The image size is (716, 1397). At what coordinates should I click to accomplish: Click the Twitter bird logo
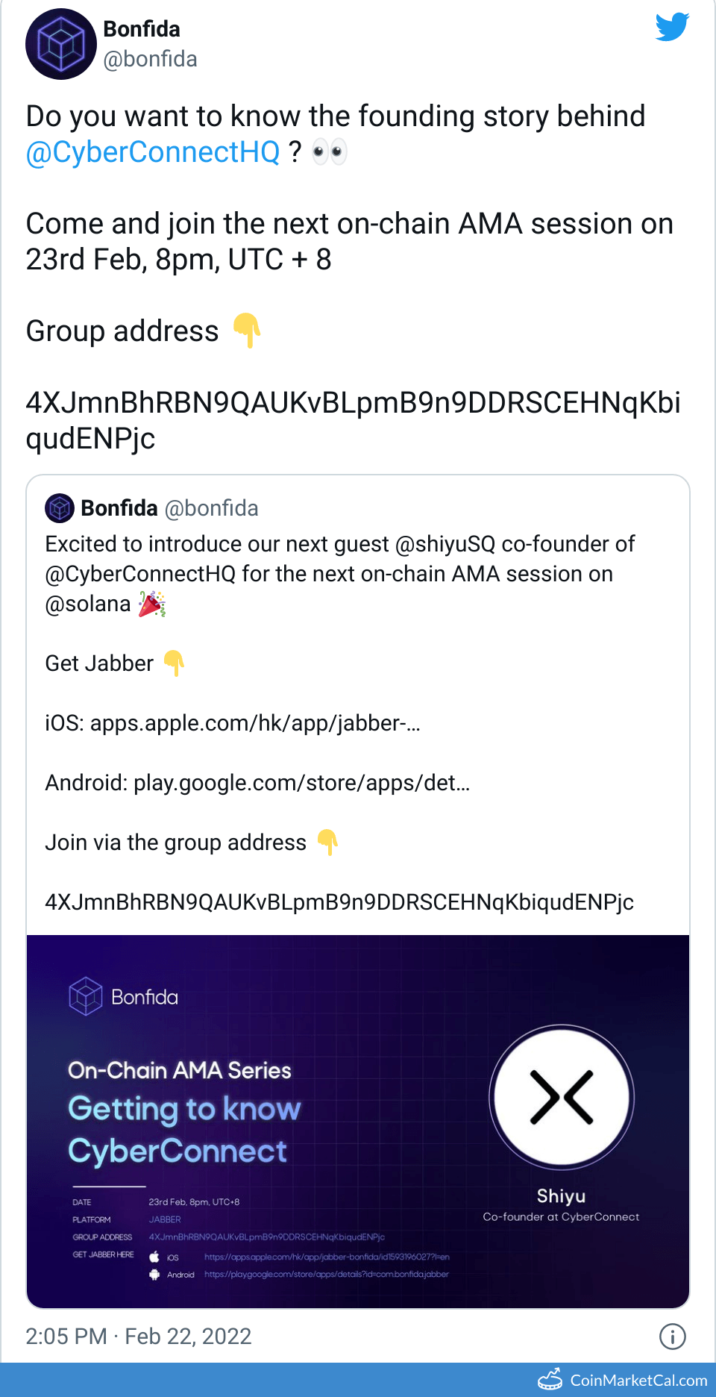pos(672,28)
